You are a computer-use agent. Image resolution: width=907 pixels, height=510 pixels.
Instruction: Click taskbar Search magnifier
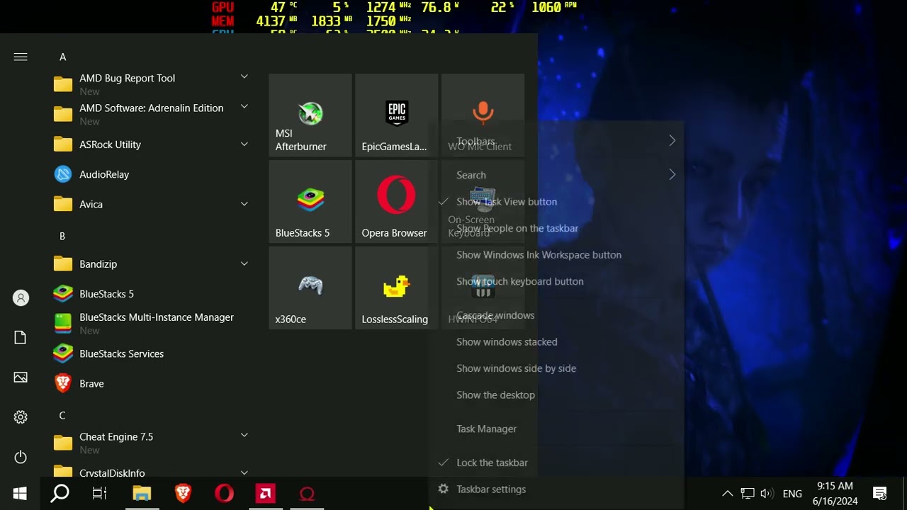[x=60, y=494]
